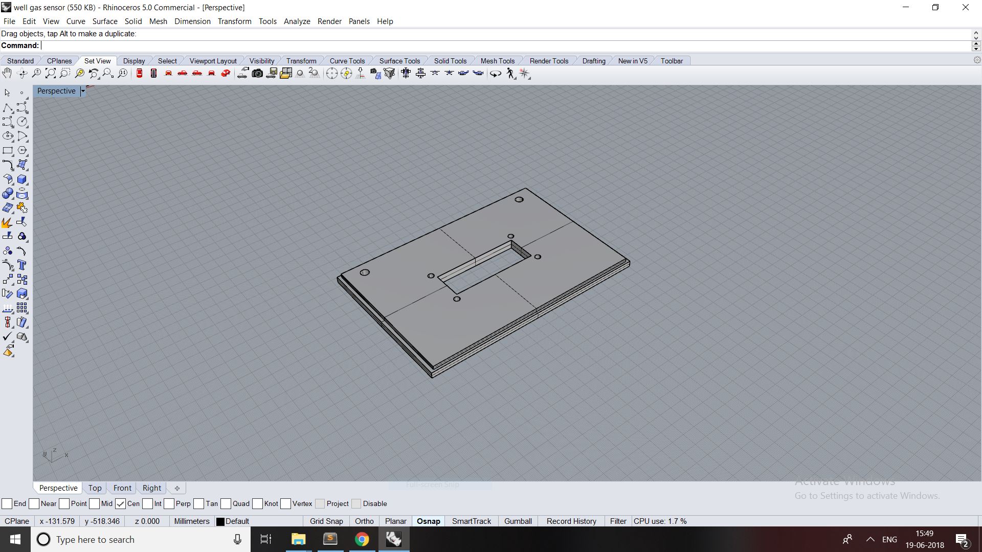Viewport: 982px width, 552px height.
Task: Toggle the Ortho mode checkbox
Action: point(364,520)
